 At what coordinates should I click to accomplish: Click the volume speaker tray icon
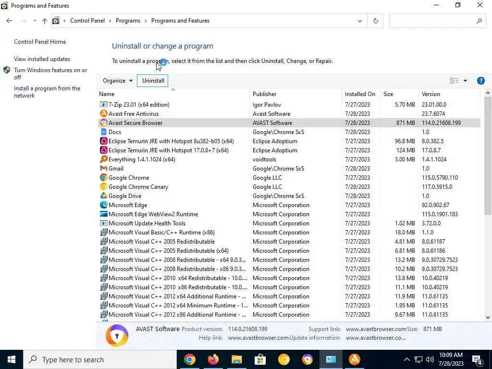(x=430, y=359)
